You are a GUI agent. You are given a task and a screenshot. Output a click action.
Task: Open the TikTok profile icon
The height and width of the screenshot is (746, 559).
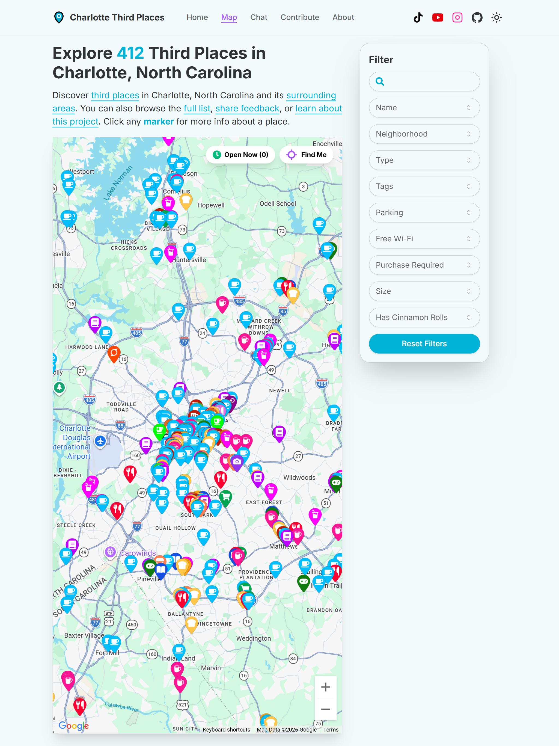418,17
